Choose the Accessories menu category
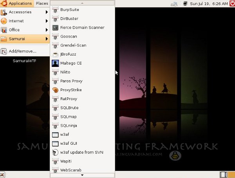235x178 pixels. [25, 12]
